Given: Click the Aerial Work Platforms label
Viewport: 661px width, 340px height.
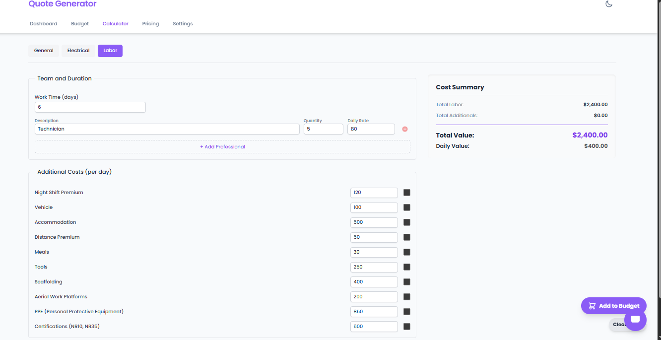Looking at the screenshot, I should (61, 297).
